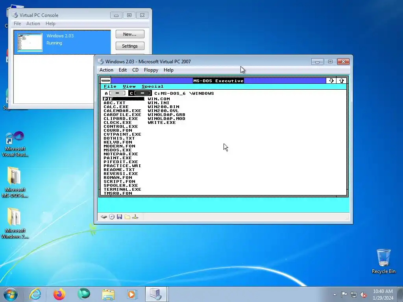Click the Virtual PC taskbar button

pos(156,294)
